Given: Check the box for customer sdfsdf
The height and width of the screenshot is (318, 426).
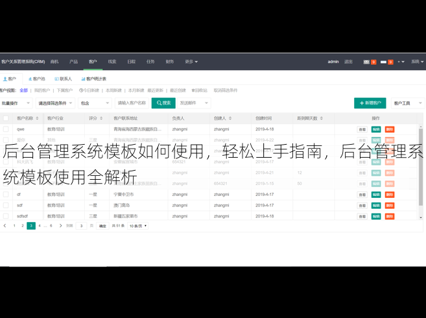Looking at the screenshot, I should (6, 216).
